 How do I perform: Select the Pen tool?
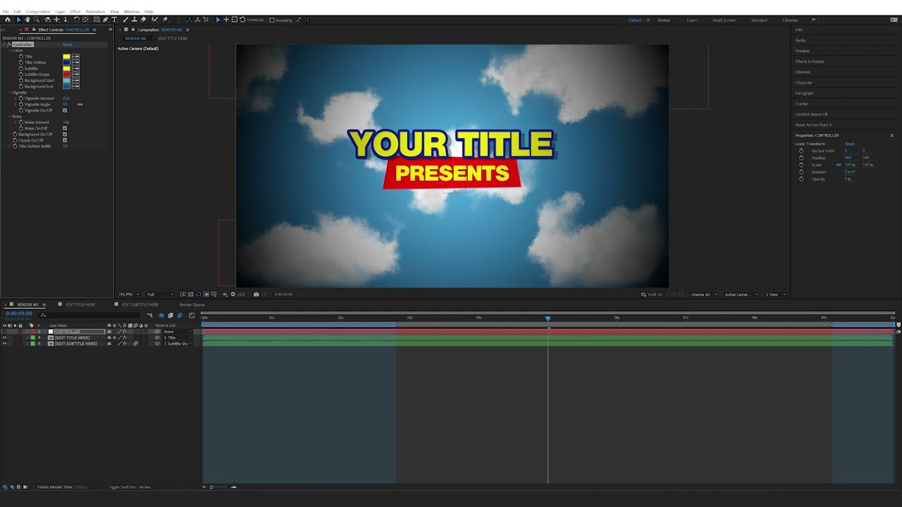coord(106,20)
